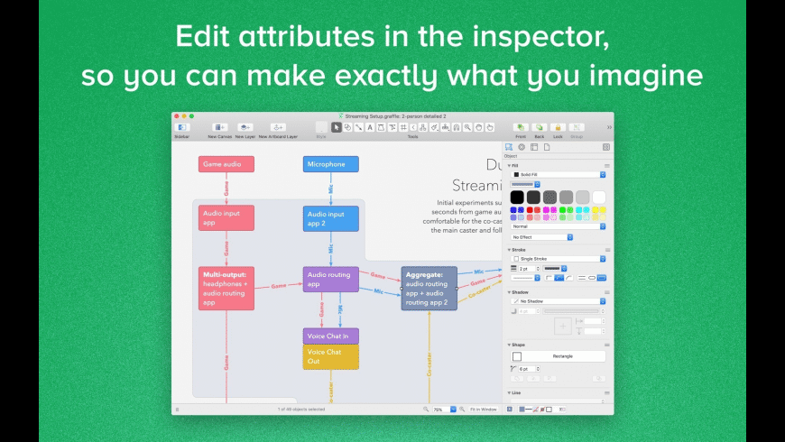Open the No Effect dropdown

pyautogui.click(x=541, y=237)
